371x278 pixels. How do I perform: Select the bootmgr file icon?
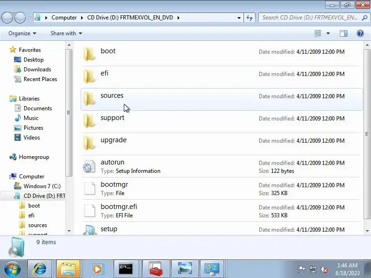tap(90, 189)
